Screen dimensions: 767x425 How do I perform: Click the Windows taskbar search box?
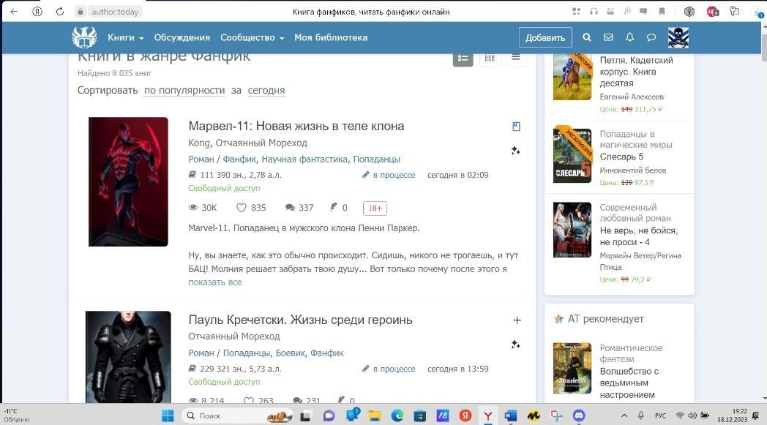coord(236,415)
